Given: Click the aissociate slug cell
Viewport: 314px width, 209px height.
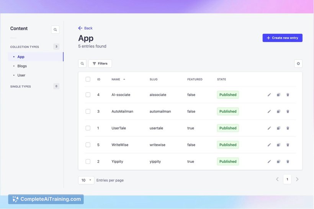Looking at the screenshot, I should click(158, 95).
